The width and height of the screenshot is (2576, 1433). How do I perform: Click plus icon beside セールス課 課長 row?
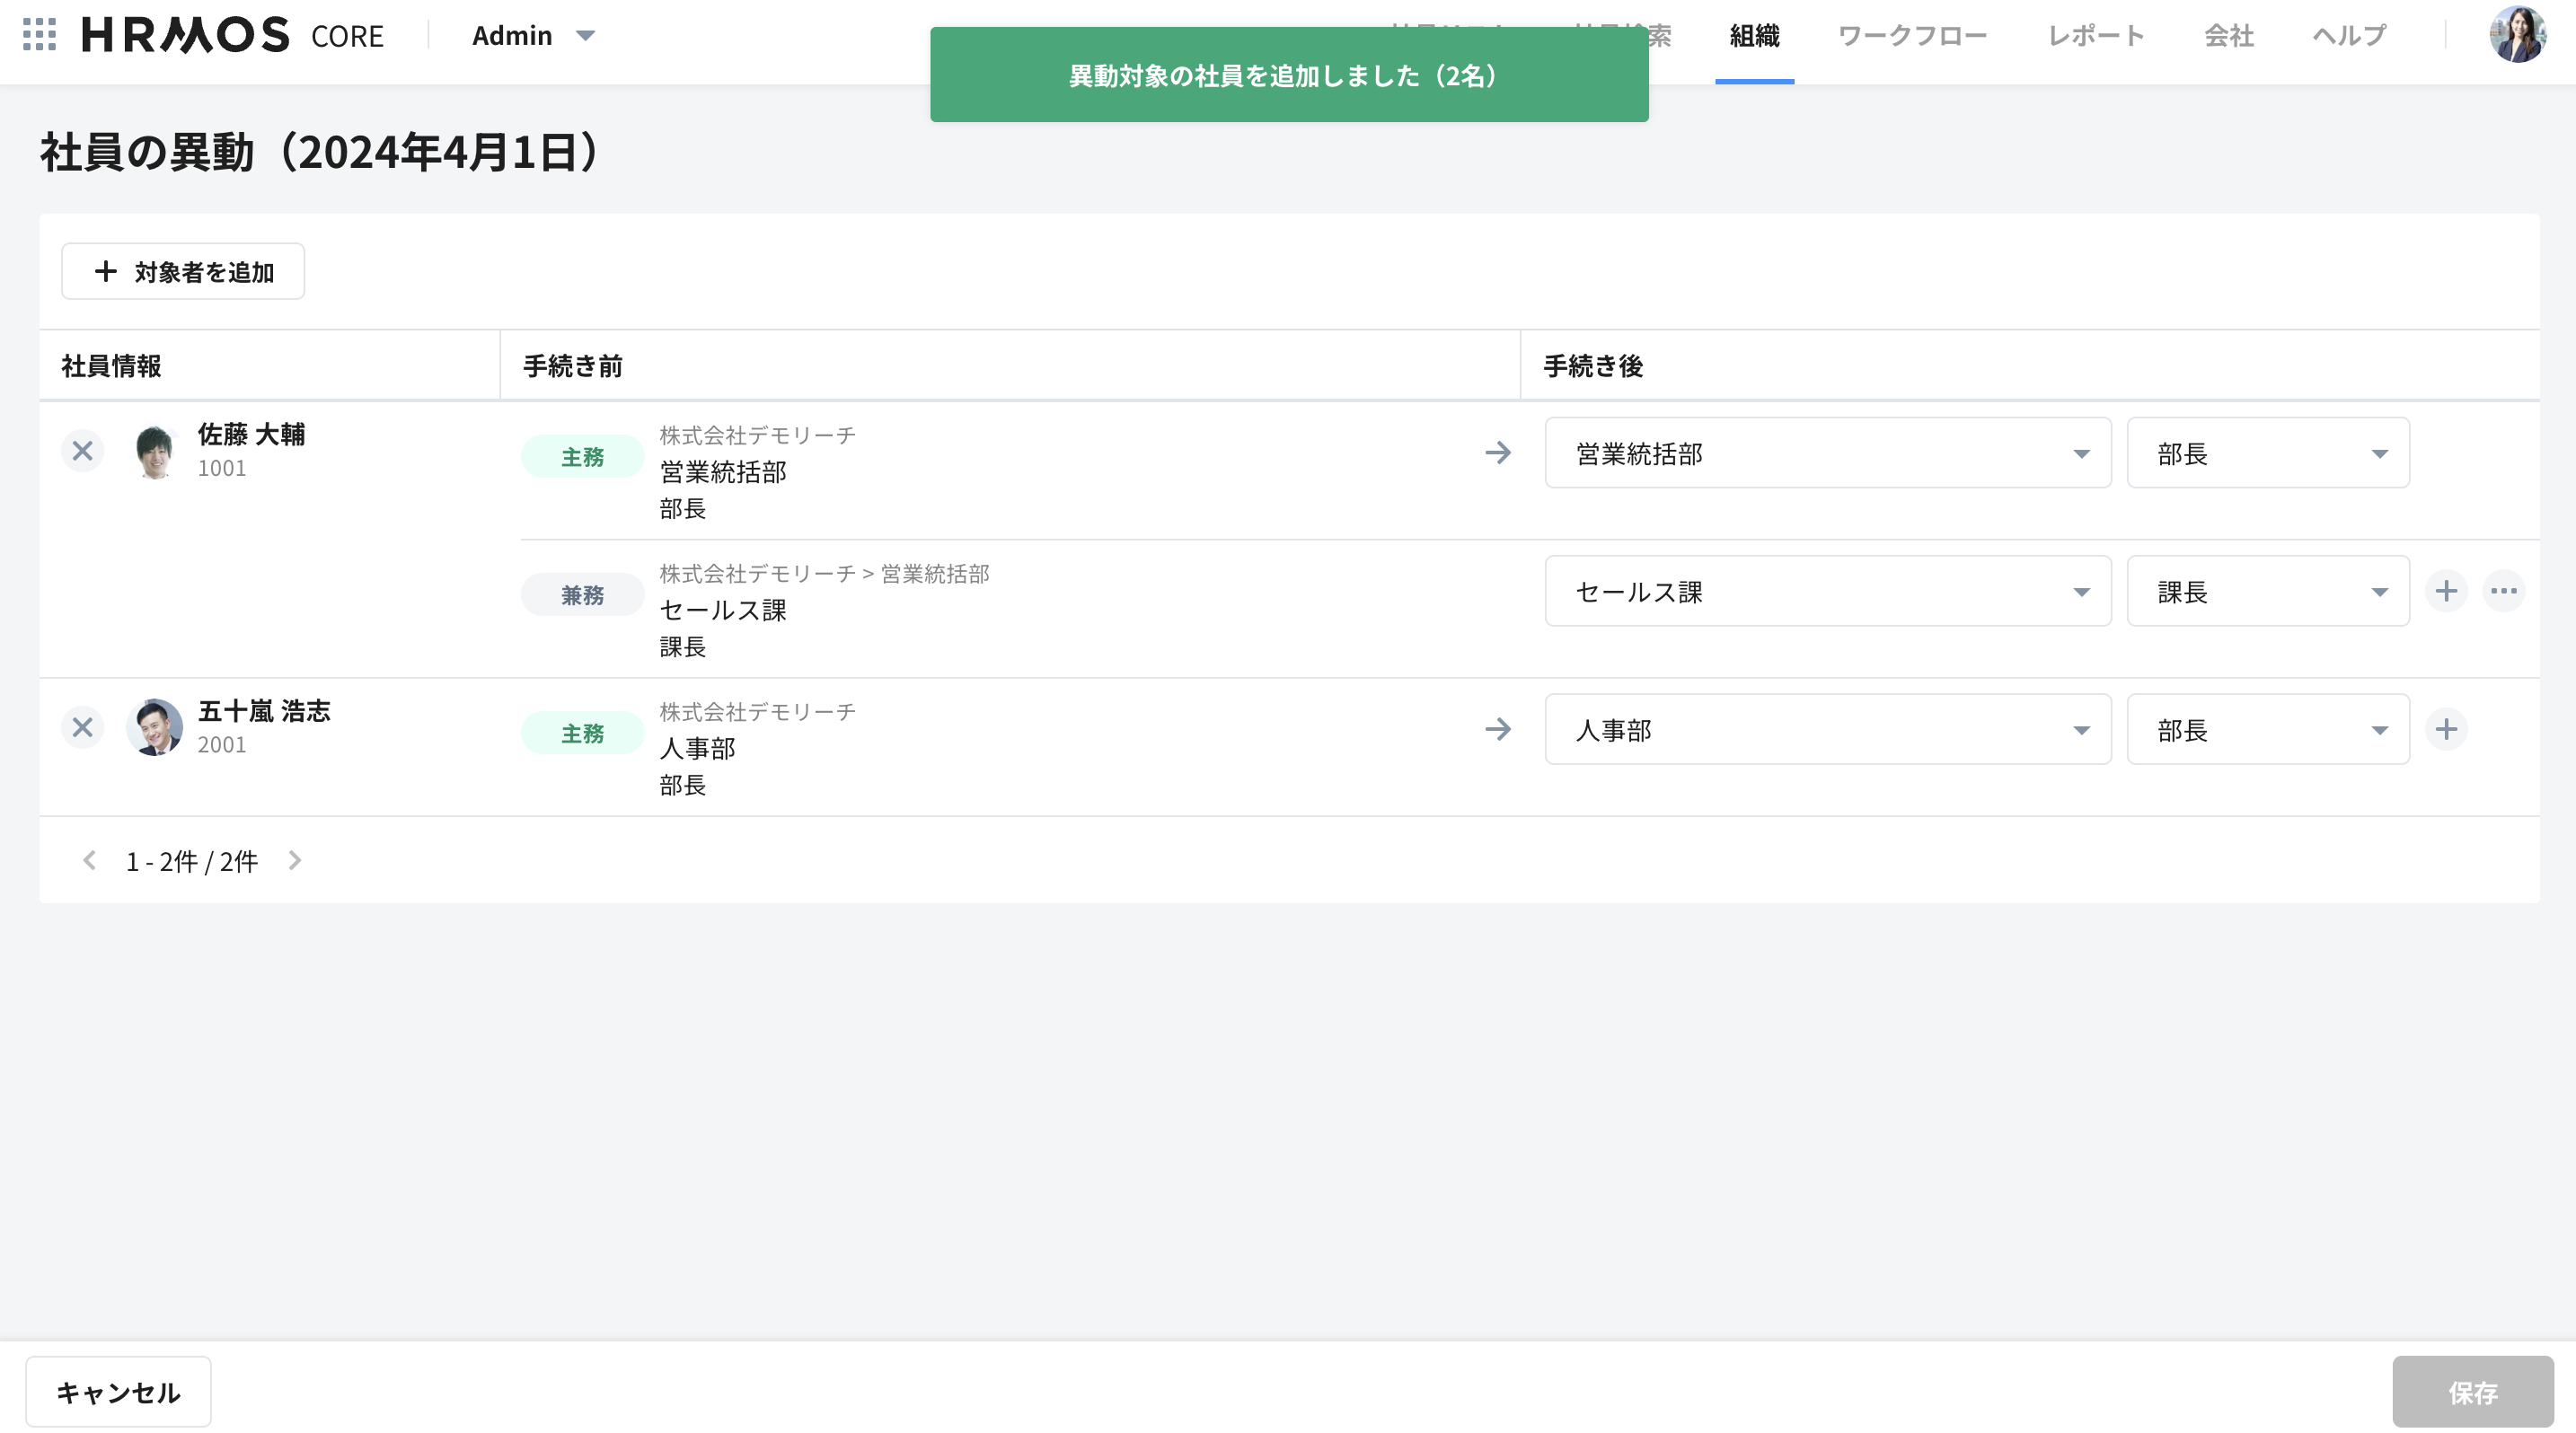2446,592
